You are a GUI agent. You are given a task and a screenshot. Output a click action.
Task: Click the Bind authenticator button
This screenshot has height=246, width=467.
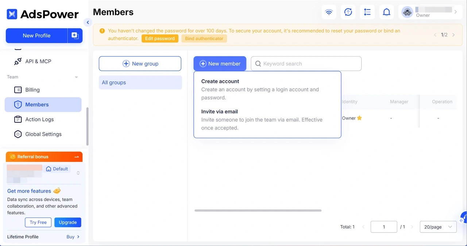click(204, 38)
